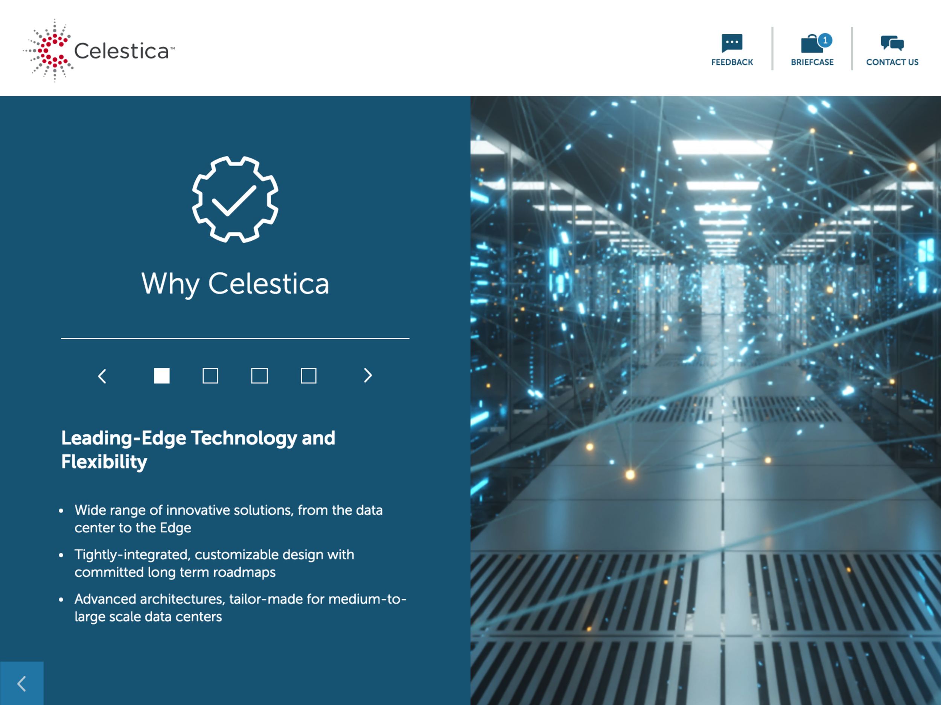This screenshot has width=941, height=705.
Task: Select the first filled slide indicator square
Action: [x=161, y=375]
